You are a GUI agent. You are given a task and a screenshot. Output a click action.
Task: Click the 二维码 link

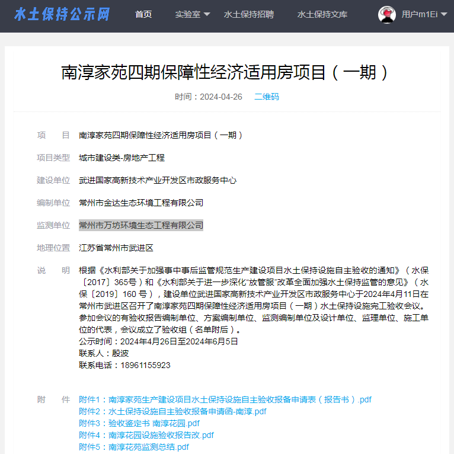pos(266,97)
